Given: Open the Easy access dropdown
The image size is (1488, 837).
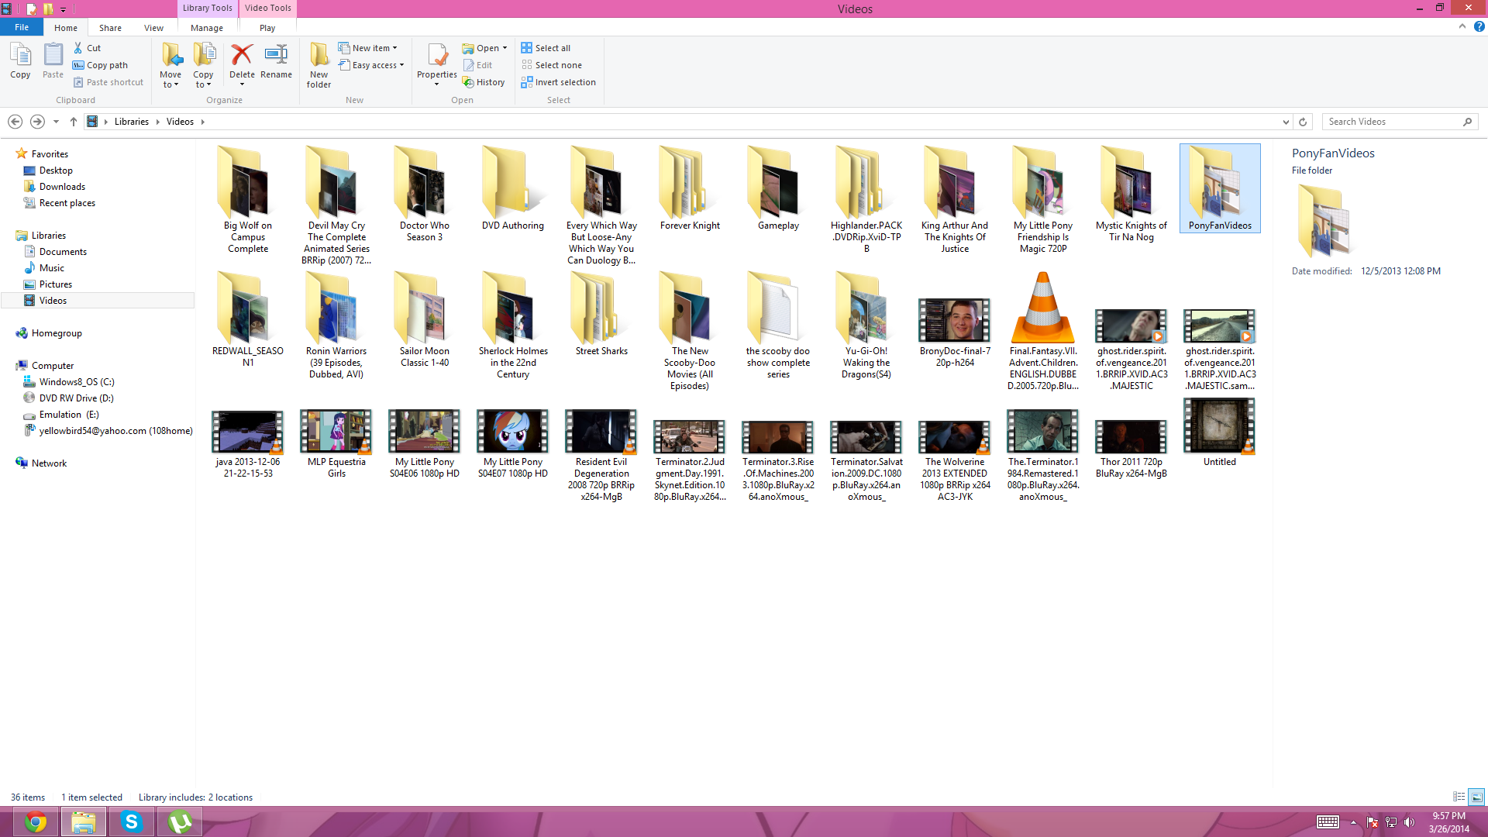Looking at the screenshot, I should pyautogui.click(x=372, y=65).
